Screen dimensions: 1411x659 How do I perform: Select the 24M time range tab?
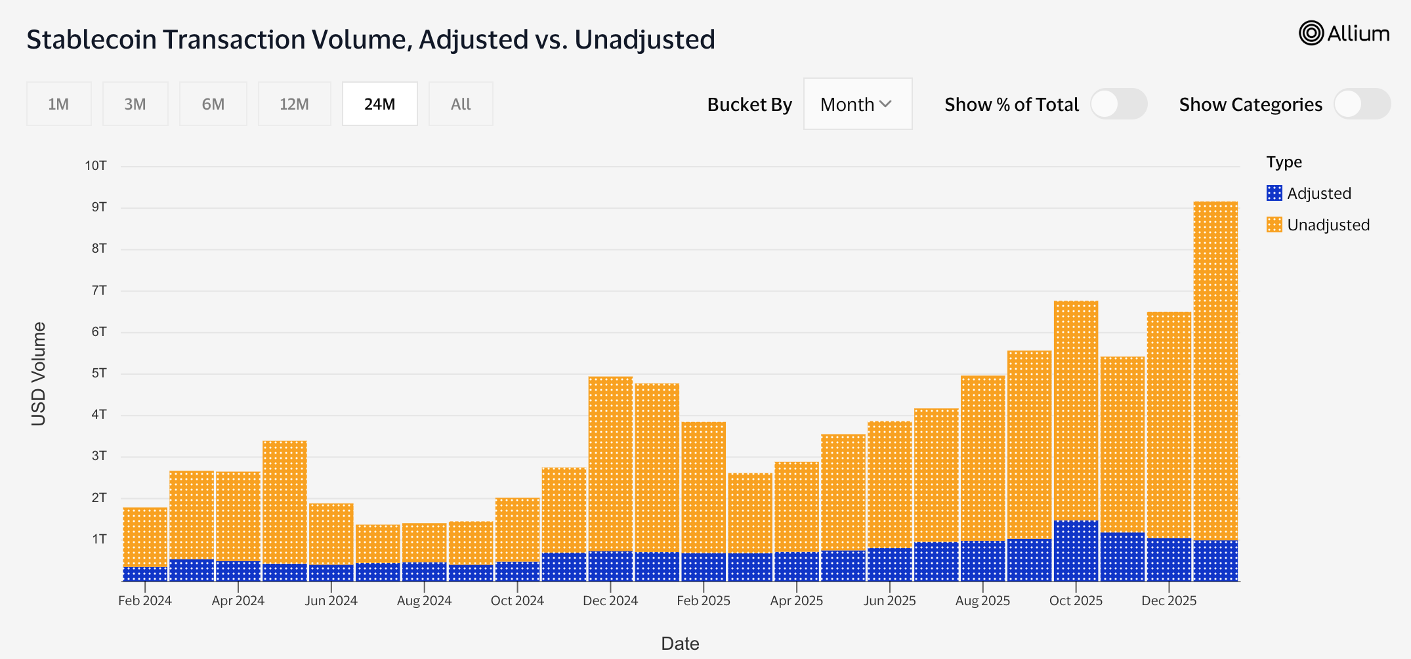click(379, 104)
